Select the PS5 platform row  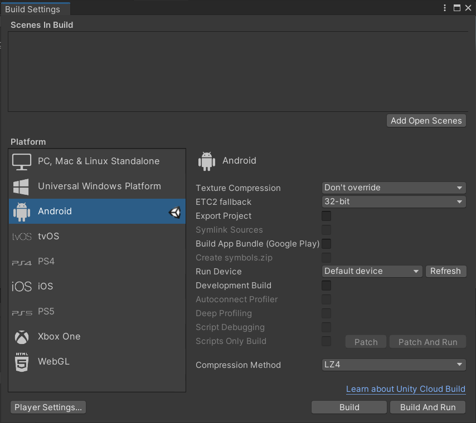[x=97, y=312]
